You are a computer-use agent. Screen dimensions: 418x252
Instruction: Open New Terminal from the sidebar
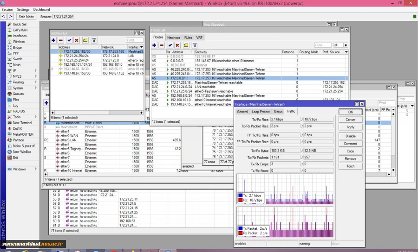22,123
